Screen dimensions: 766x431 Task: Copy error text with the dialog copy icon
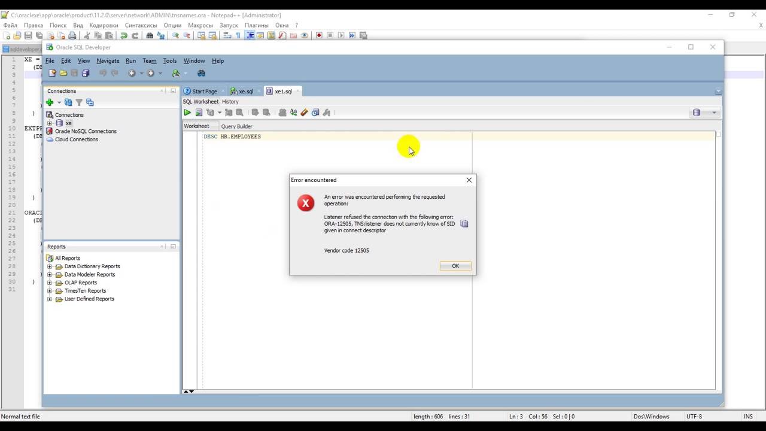pos(464,223)
